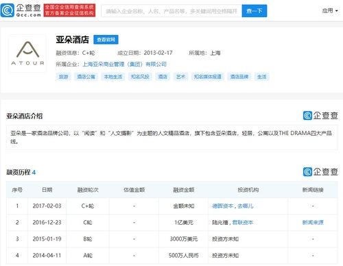Click 投资方未知 in the A轮 row
The image size is (343, 266).
coord(225,256)
